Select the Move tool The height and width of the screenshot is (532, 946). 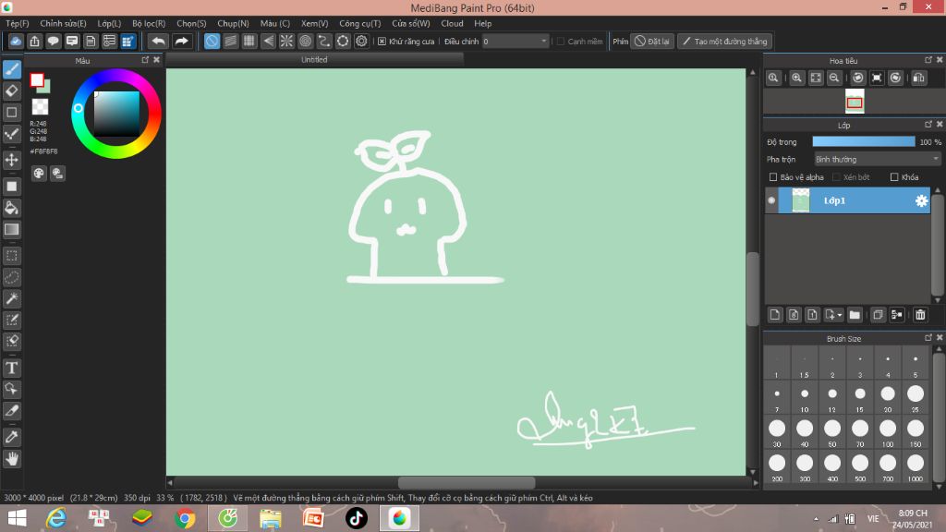pos(11,160)
